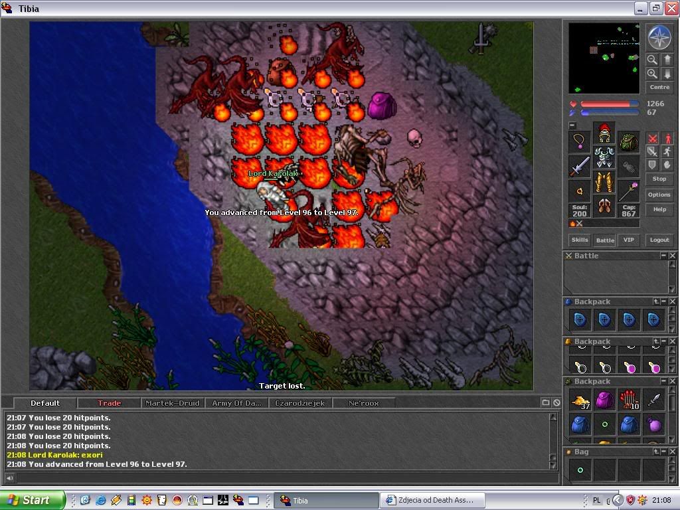The width and height of the screenshot is (680, 510).
Task: Select the boots equipment slot
Action: (604, 207)
